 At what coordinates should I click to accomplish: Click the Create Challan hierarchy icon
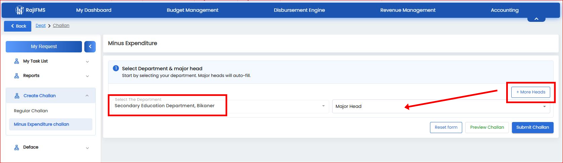[17, 96]
